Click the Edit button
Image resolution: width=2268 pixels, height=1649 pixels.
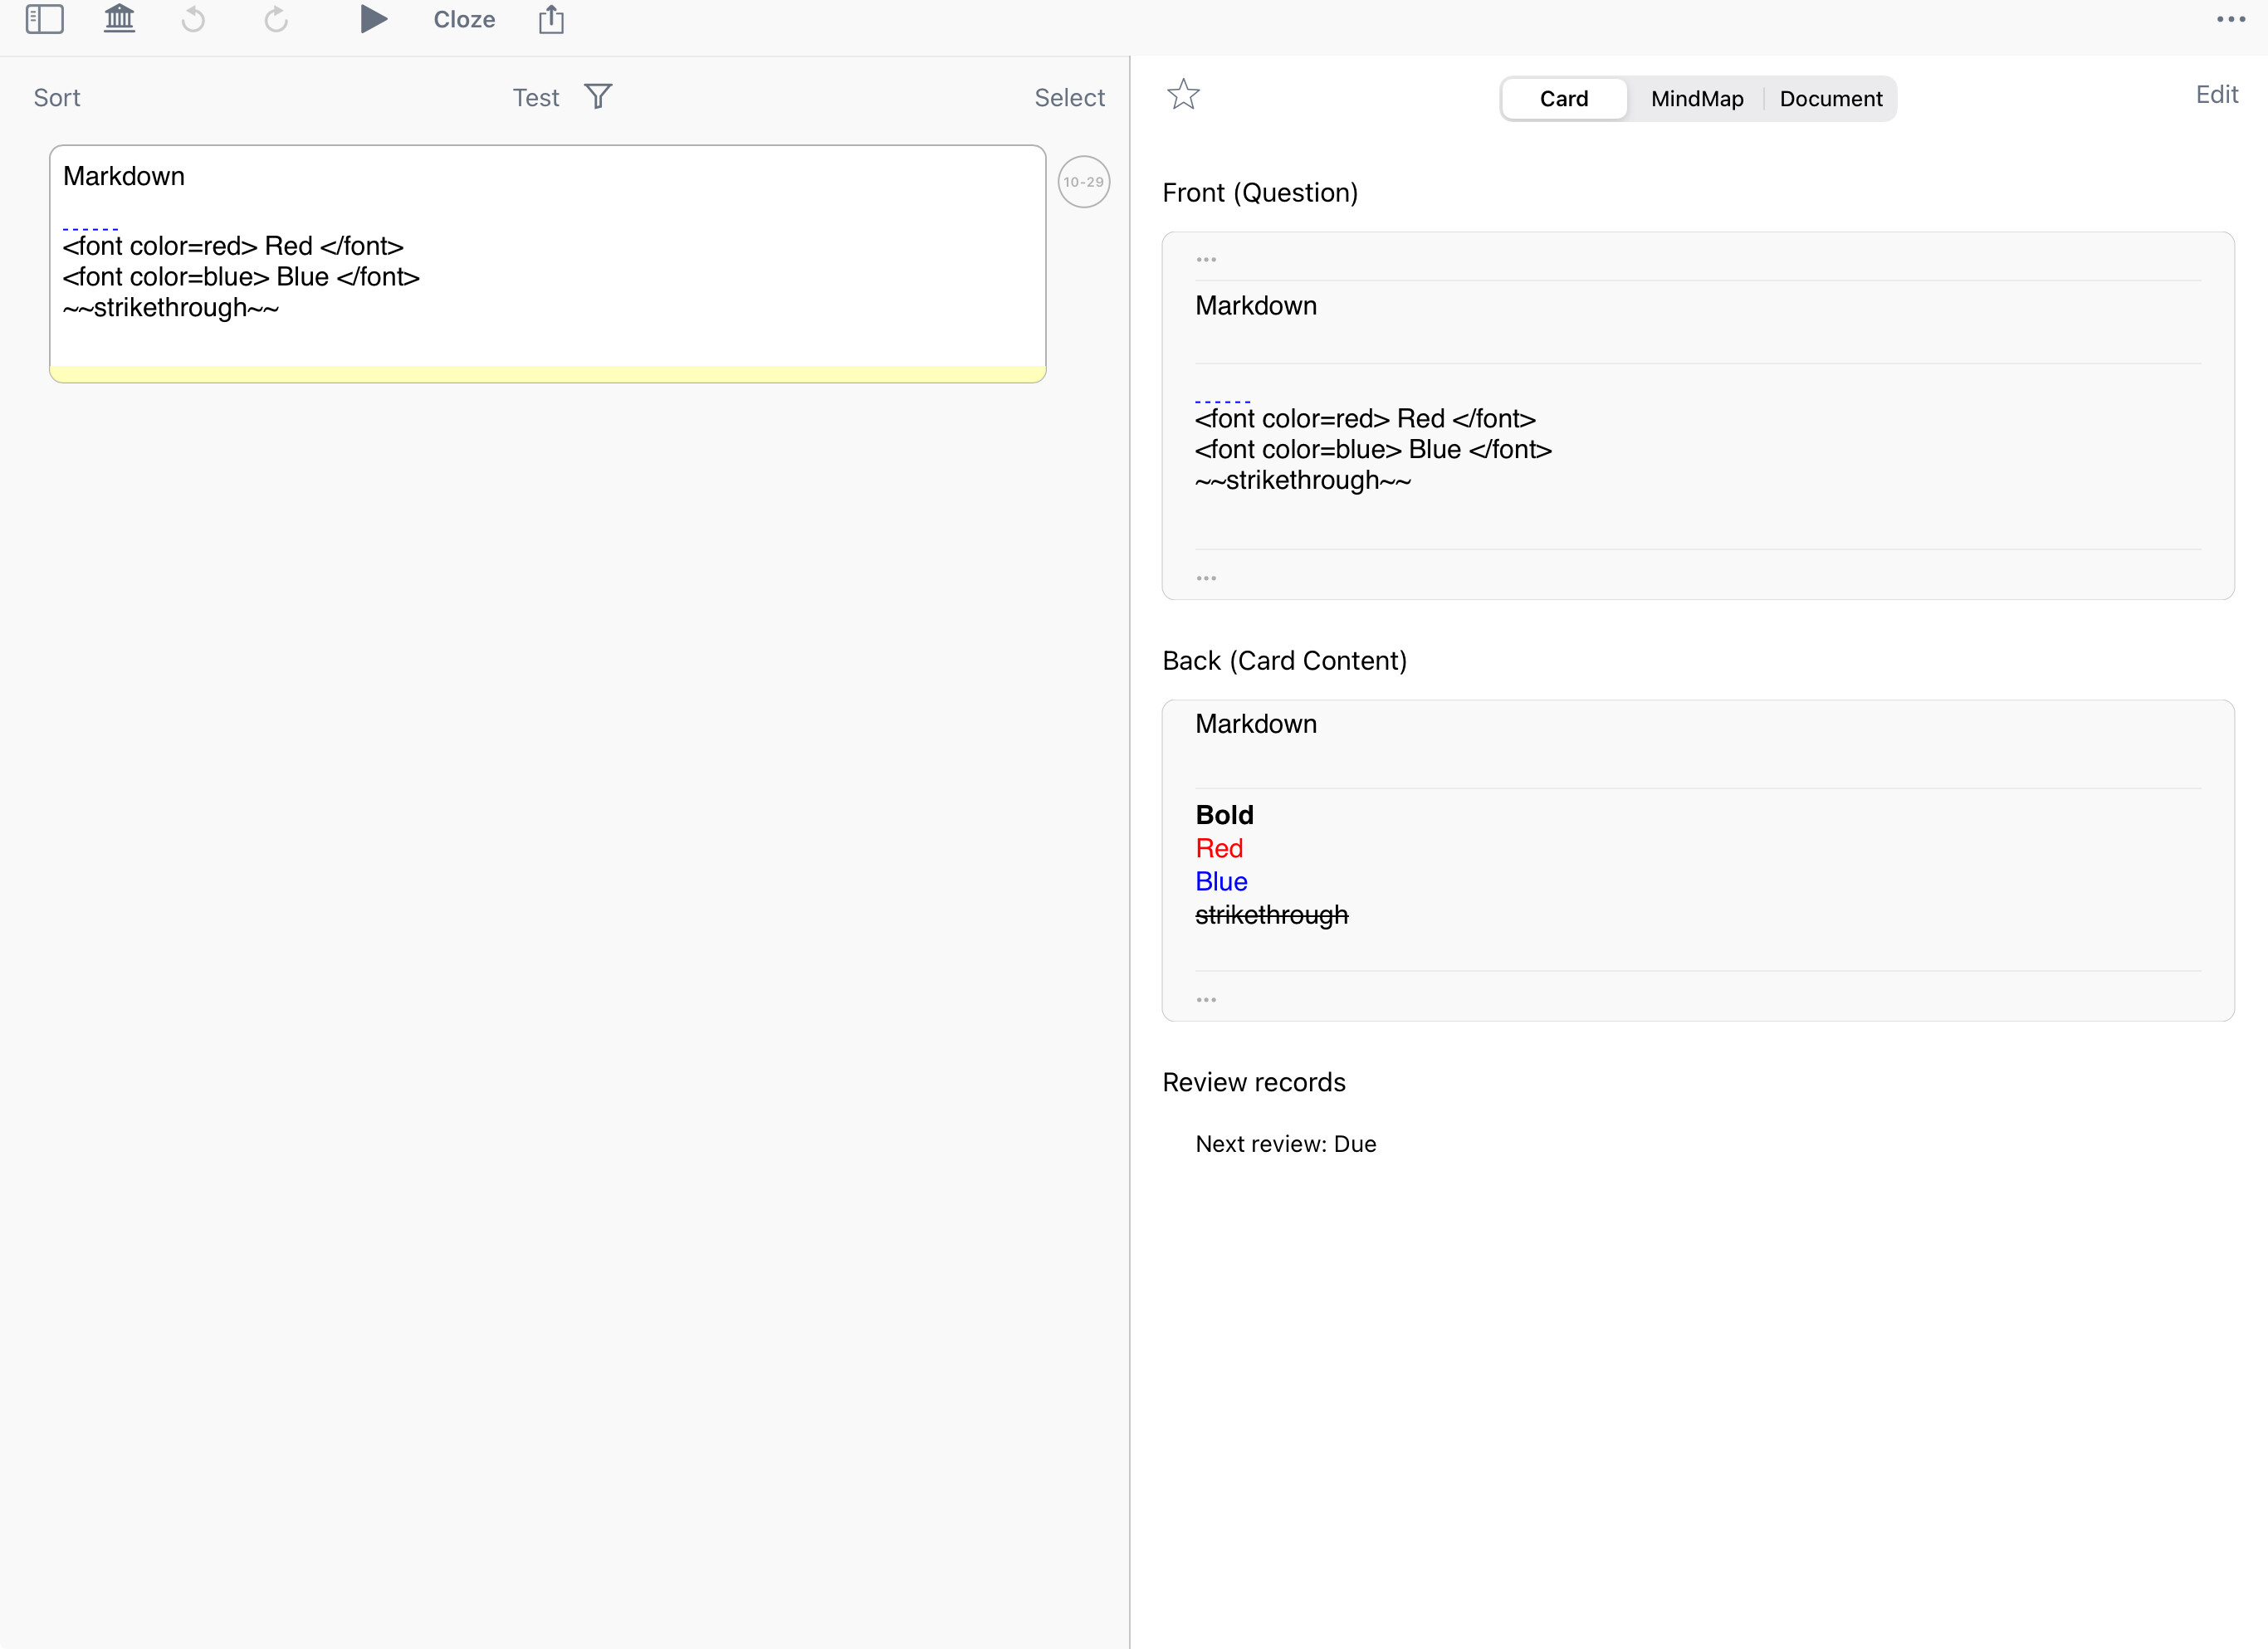(x=2216, y=95)
